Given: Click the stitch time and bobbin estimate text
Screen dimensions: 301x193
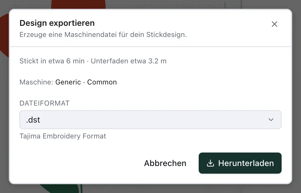Looking at the screenshot, I should coord(93,61).
